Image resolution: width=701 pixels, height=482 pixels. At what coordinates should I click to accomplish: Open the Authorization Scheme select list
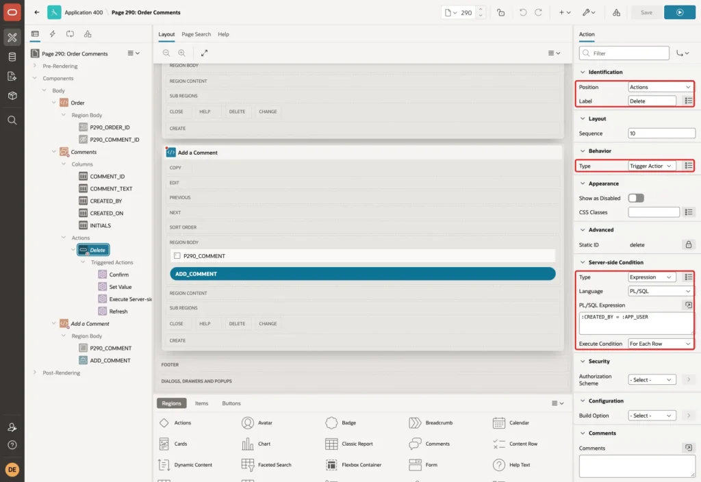point(652,379)
